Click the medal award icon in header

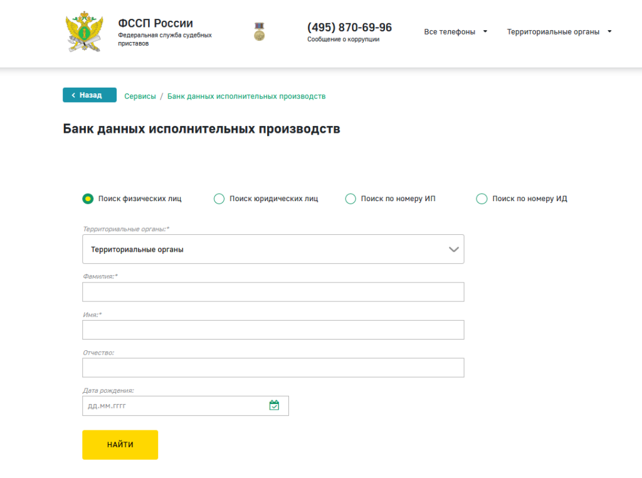259,31
